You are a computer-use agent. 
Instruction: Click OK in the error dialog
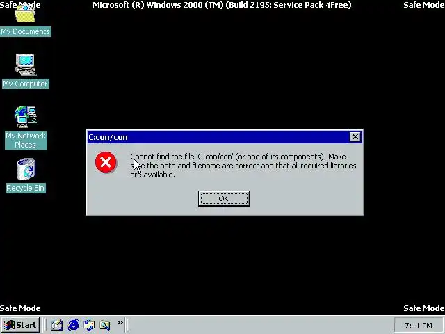[x=224, y=198]
